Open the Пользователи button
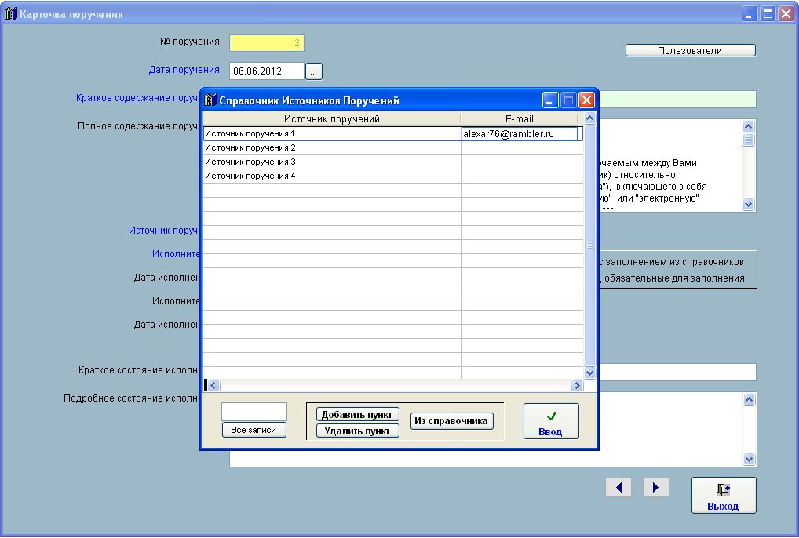The height and width of the screenshot is (538, 799). [690, 50]
